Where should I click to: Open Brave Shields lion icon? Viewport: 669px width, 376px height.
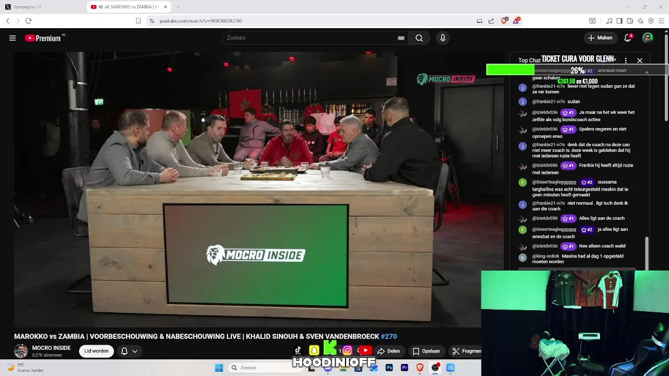[504, 21]
